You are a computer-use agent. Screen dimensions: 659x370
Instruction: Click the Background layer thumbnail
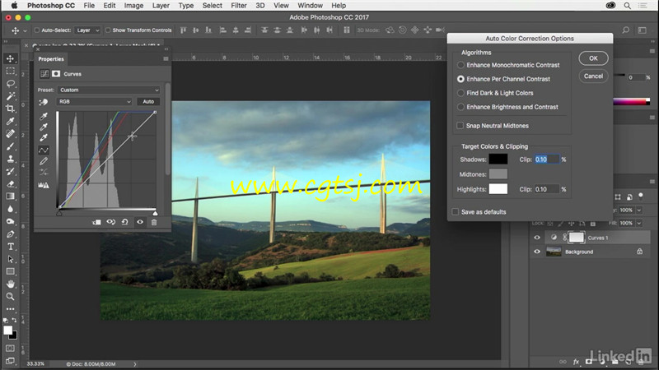pyautogui.click(x=554, y=252)
